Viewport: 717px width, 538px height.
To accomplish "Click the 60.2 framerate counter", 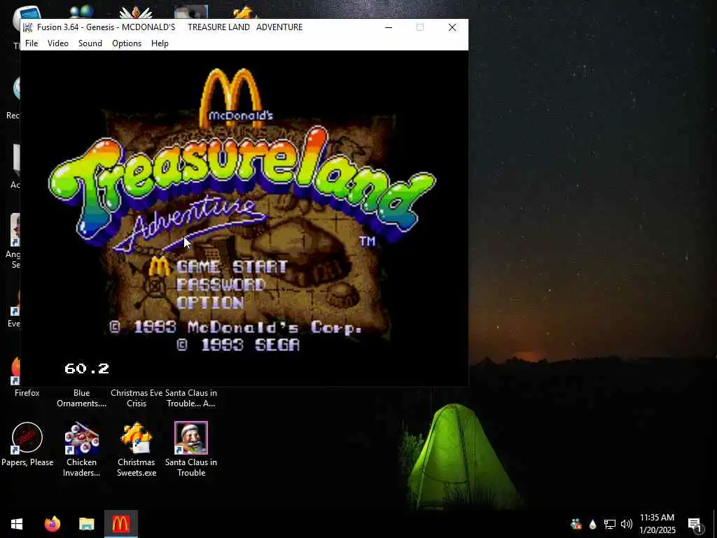I will [87, 368].
